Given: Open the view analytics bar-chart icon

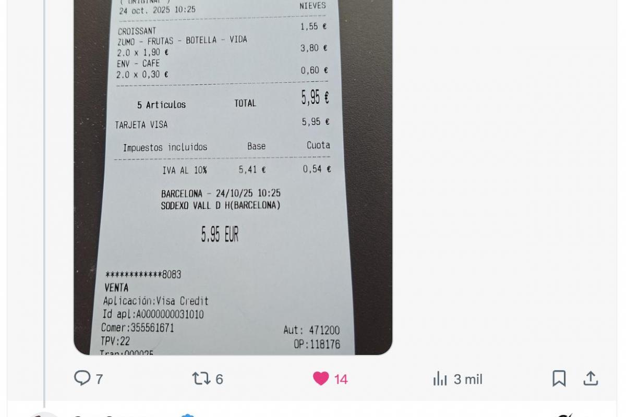Looking at the screenshot, I should click(x=440, y=378).
